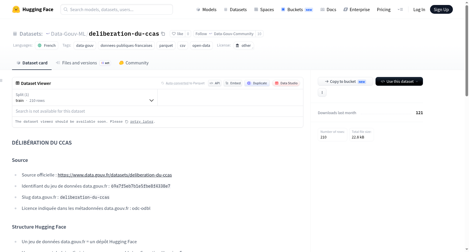This screenshot has height=252, width=469.
Task: Open the Models page
Action: click(x=206, y=10)
